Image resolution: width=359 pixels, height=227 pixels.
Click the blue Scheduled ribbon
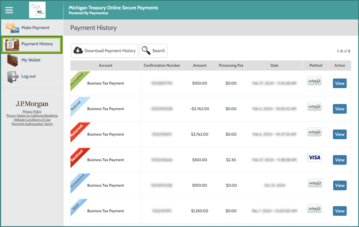pyautogui.click(x=78, y=181)
